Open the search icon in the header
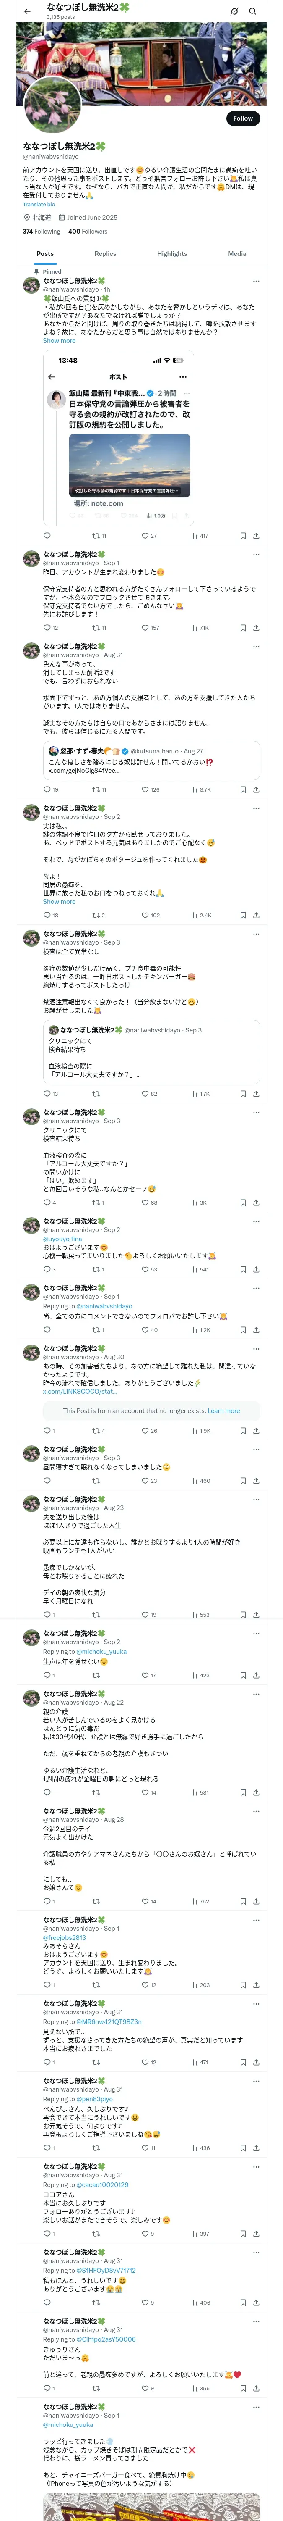This screenshot has height=2521, width=283. coord(253,11)
